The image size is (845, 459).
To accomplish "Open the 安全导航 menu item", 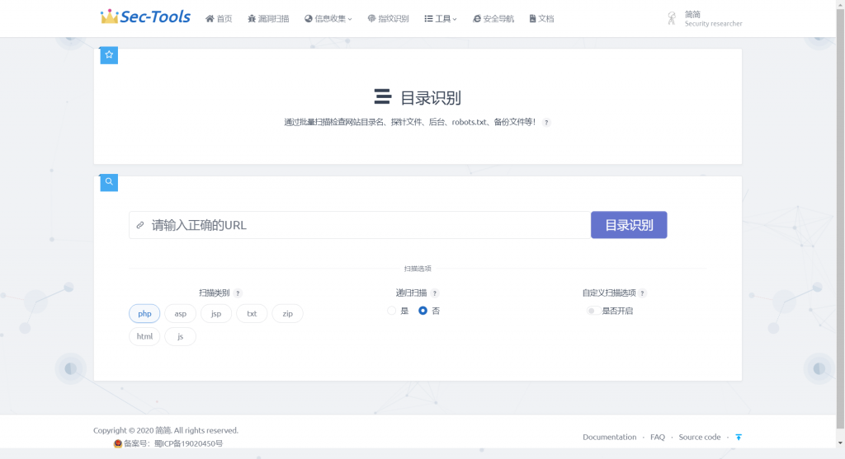I will coord(493,19).
